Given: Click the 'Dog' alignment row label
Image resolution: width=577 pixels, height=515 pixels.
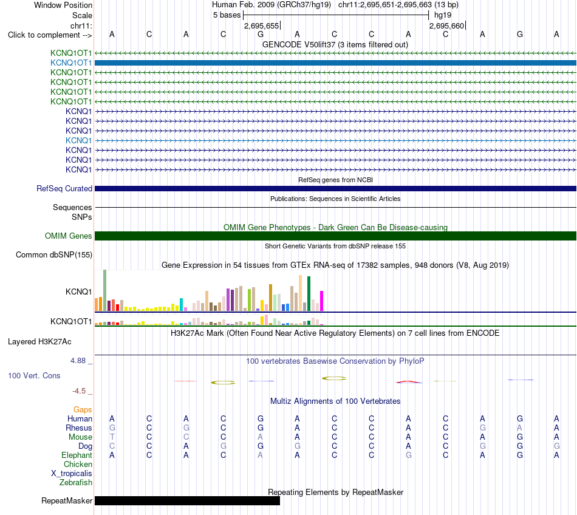Looking at the screenshot, I should pos(85,446).
